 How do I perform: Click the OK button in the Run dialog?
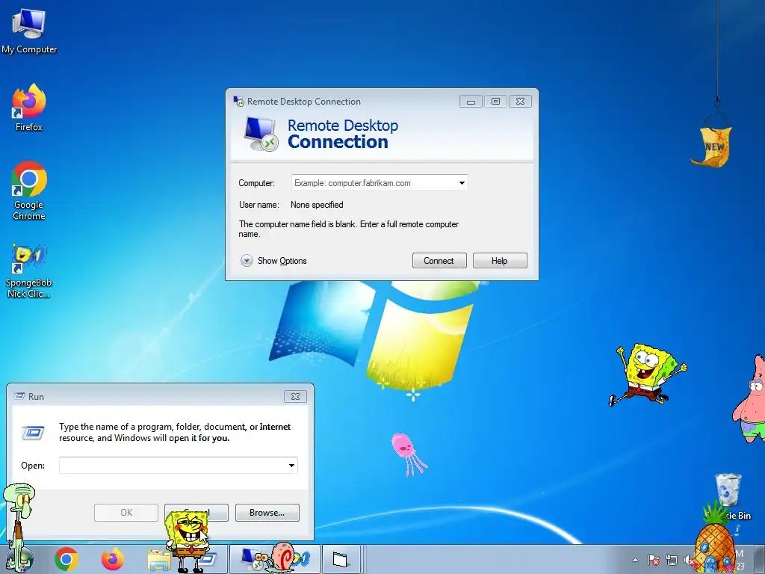pyautogui.click(x=126, y=513)
